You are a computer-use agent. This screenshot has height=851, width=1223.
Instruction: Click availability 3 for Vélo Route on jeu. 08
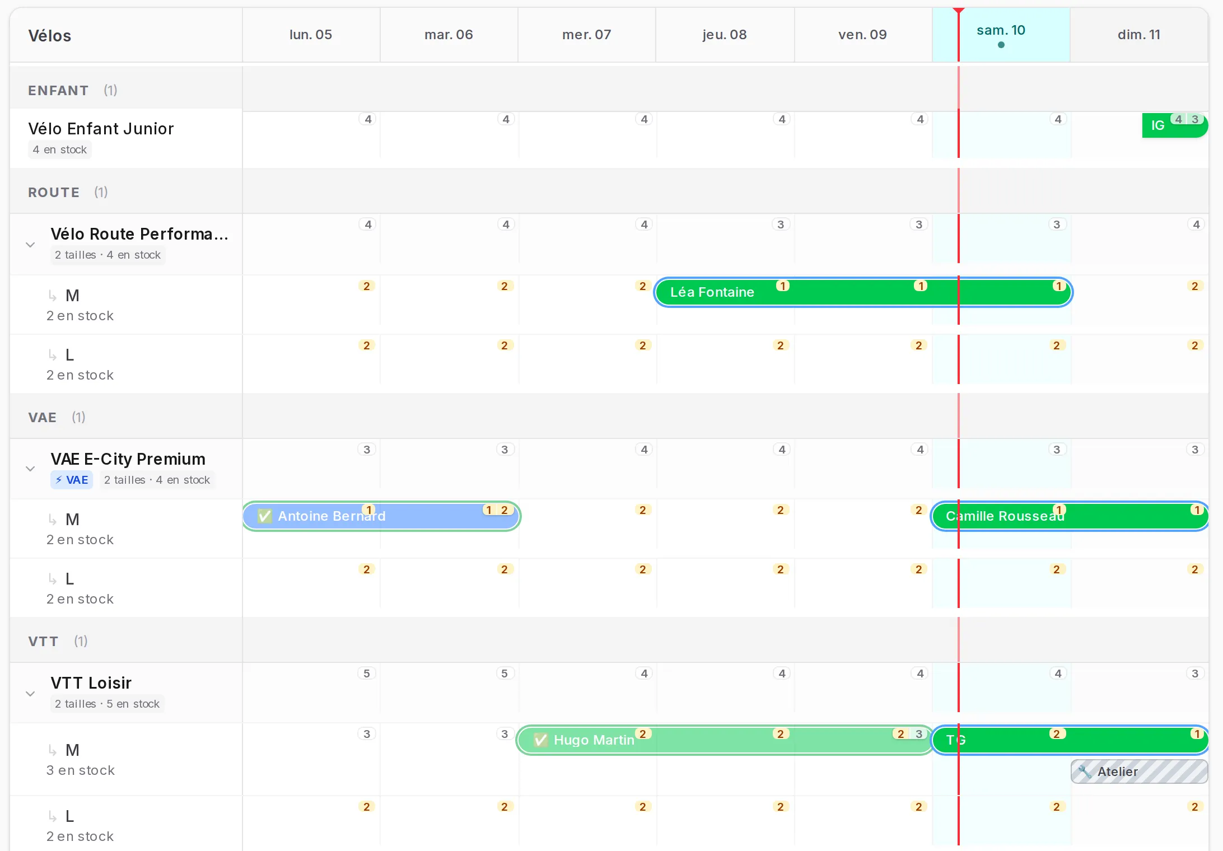coord(781,225)
